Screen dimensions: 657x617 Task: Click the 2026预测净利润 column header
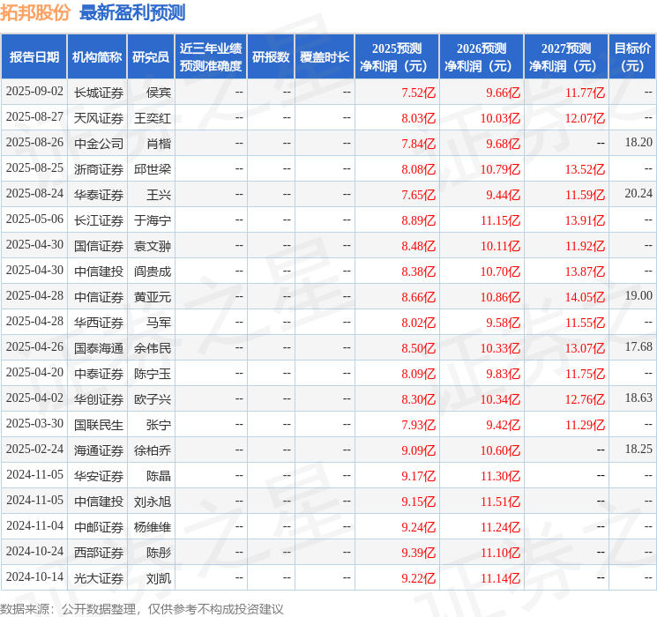tap(482, 56)
